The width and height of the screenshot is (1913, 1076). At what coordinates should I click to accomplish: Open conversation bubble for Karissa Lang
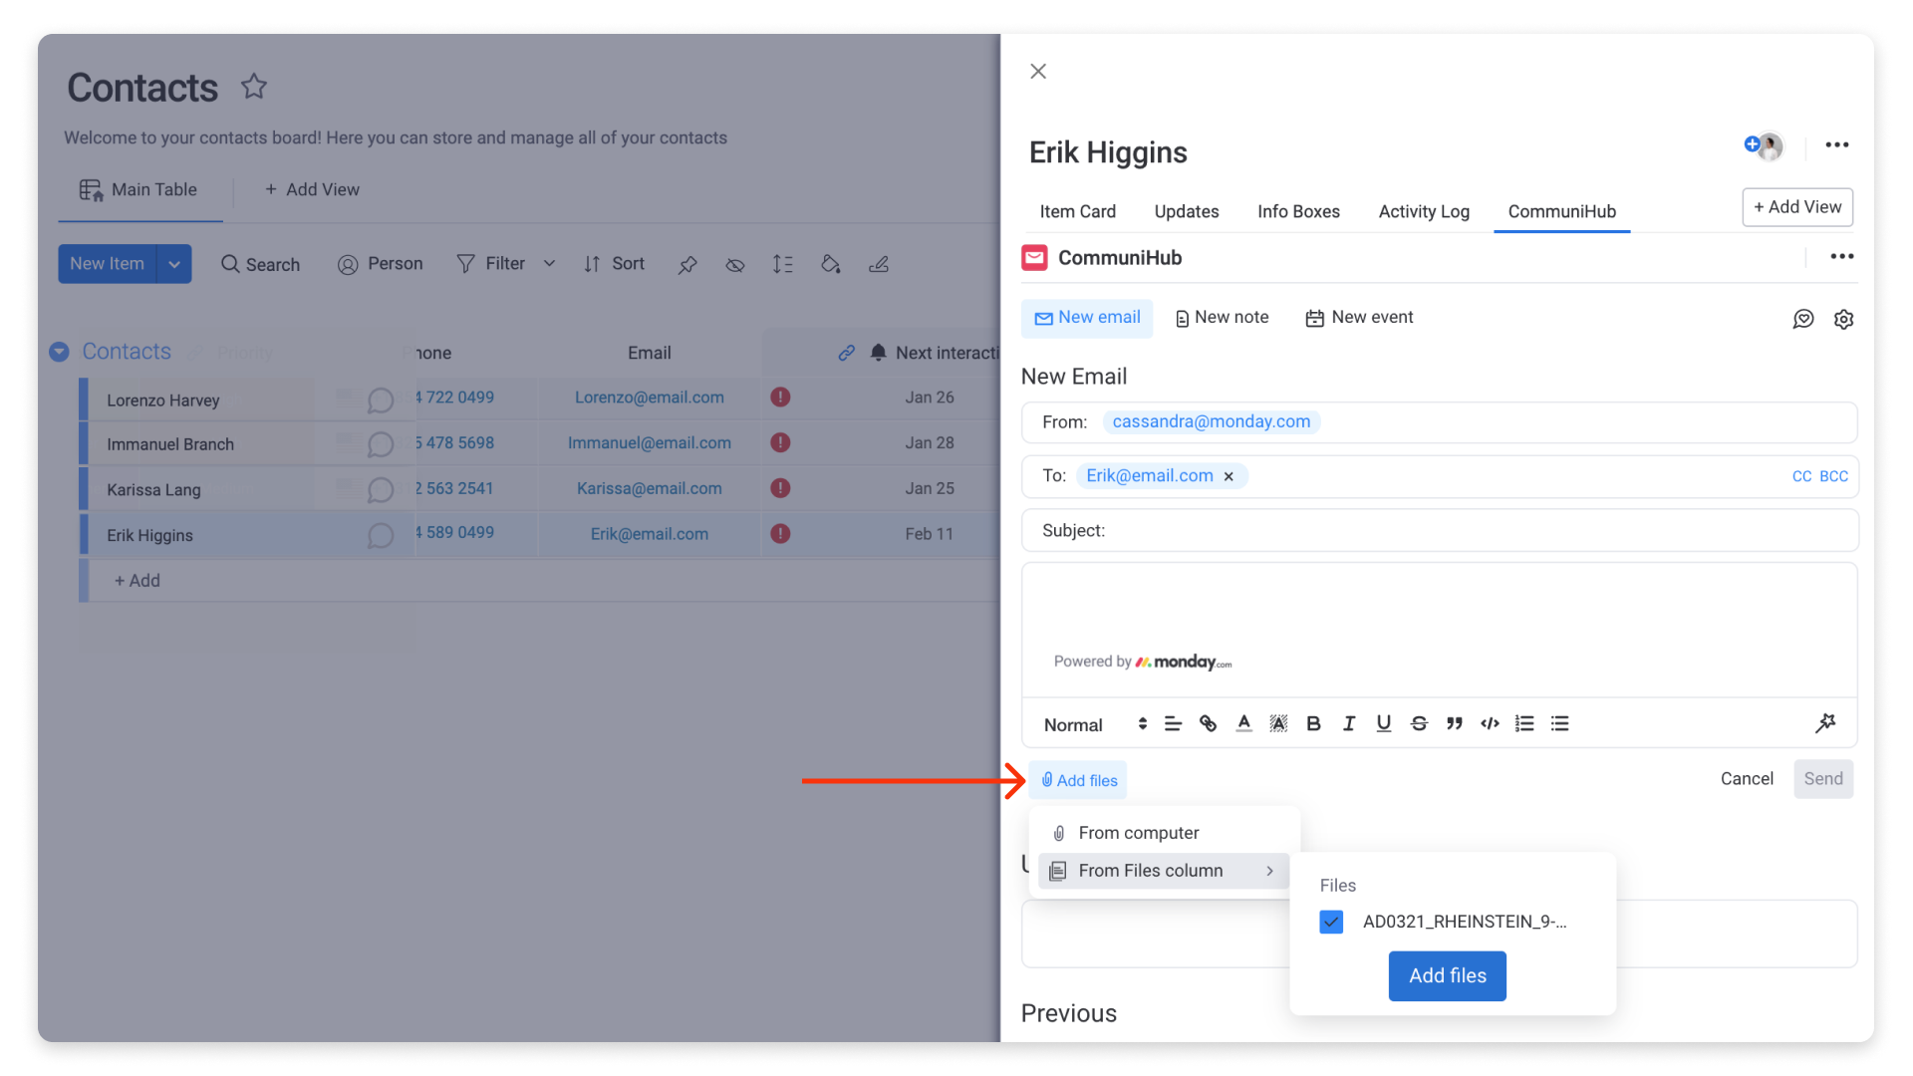point(380,489)
